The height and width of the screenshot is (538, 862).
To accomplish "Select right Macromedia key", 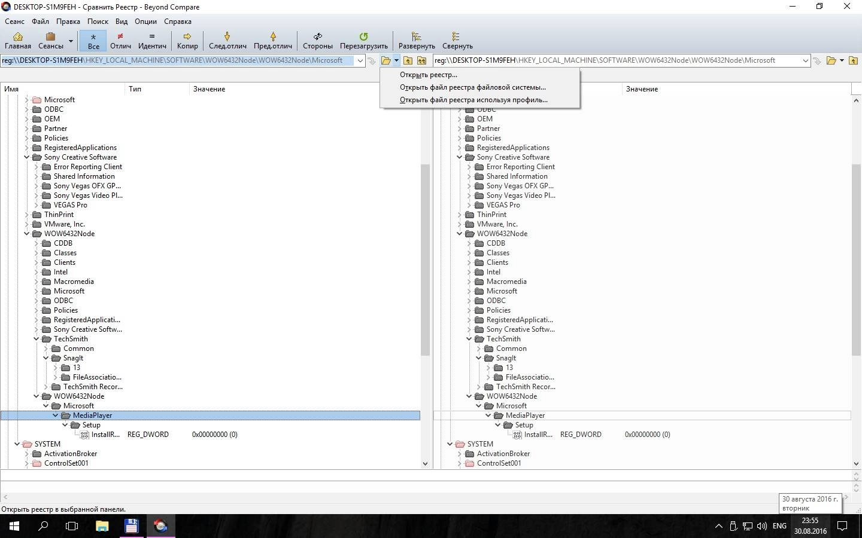I will point(506,282).
